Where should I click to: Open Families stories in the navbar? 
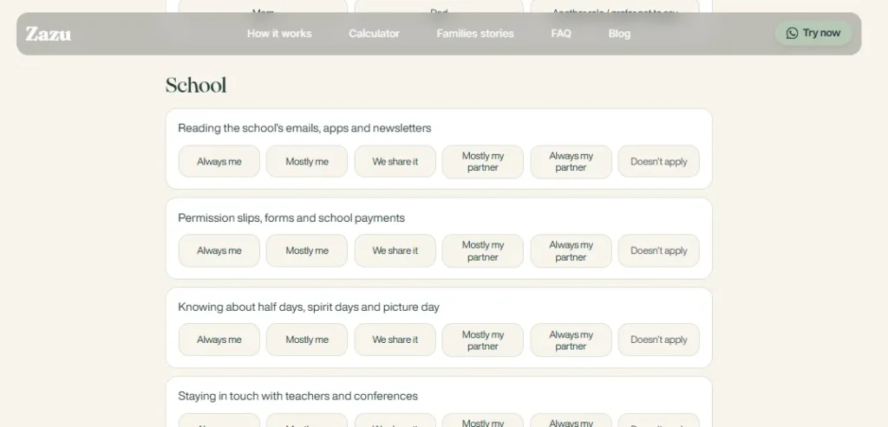tap(475, 34)
